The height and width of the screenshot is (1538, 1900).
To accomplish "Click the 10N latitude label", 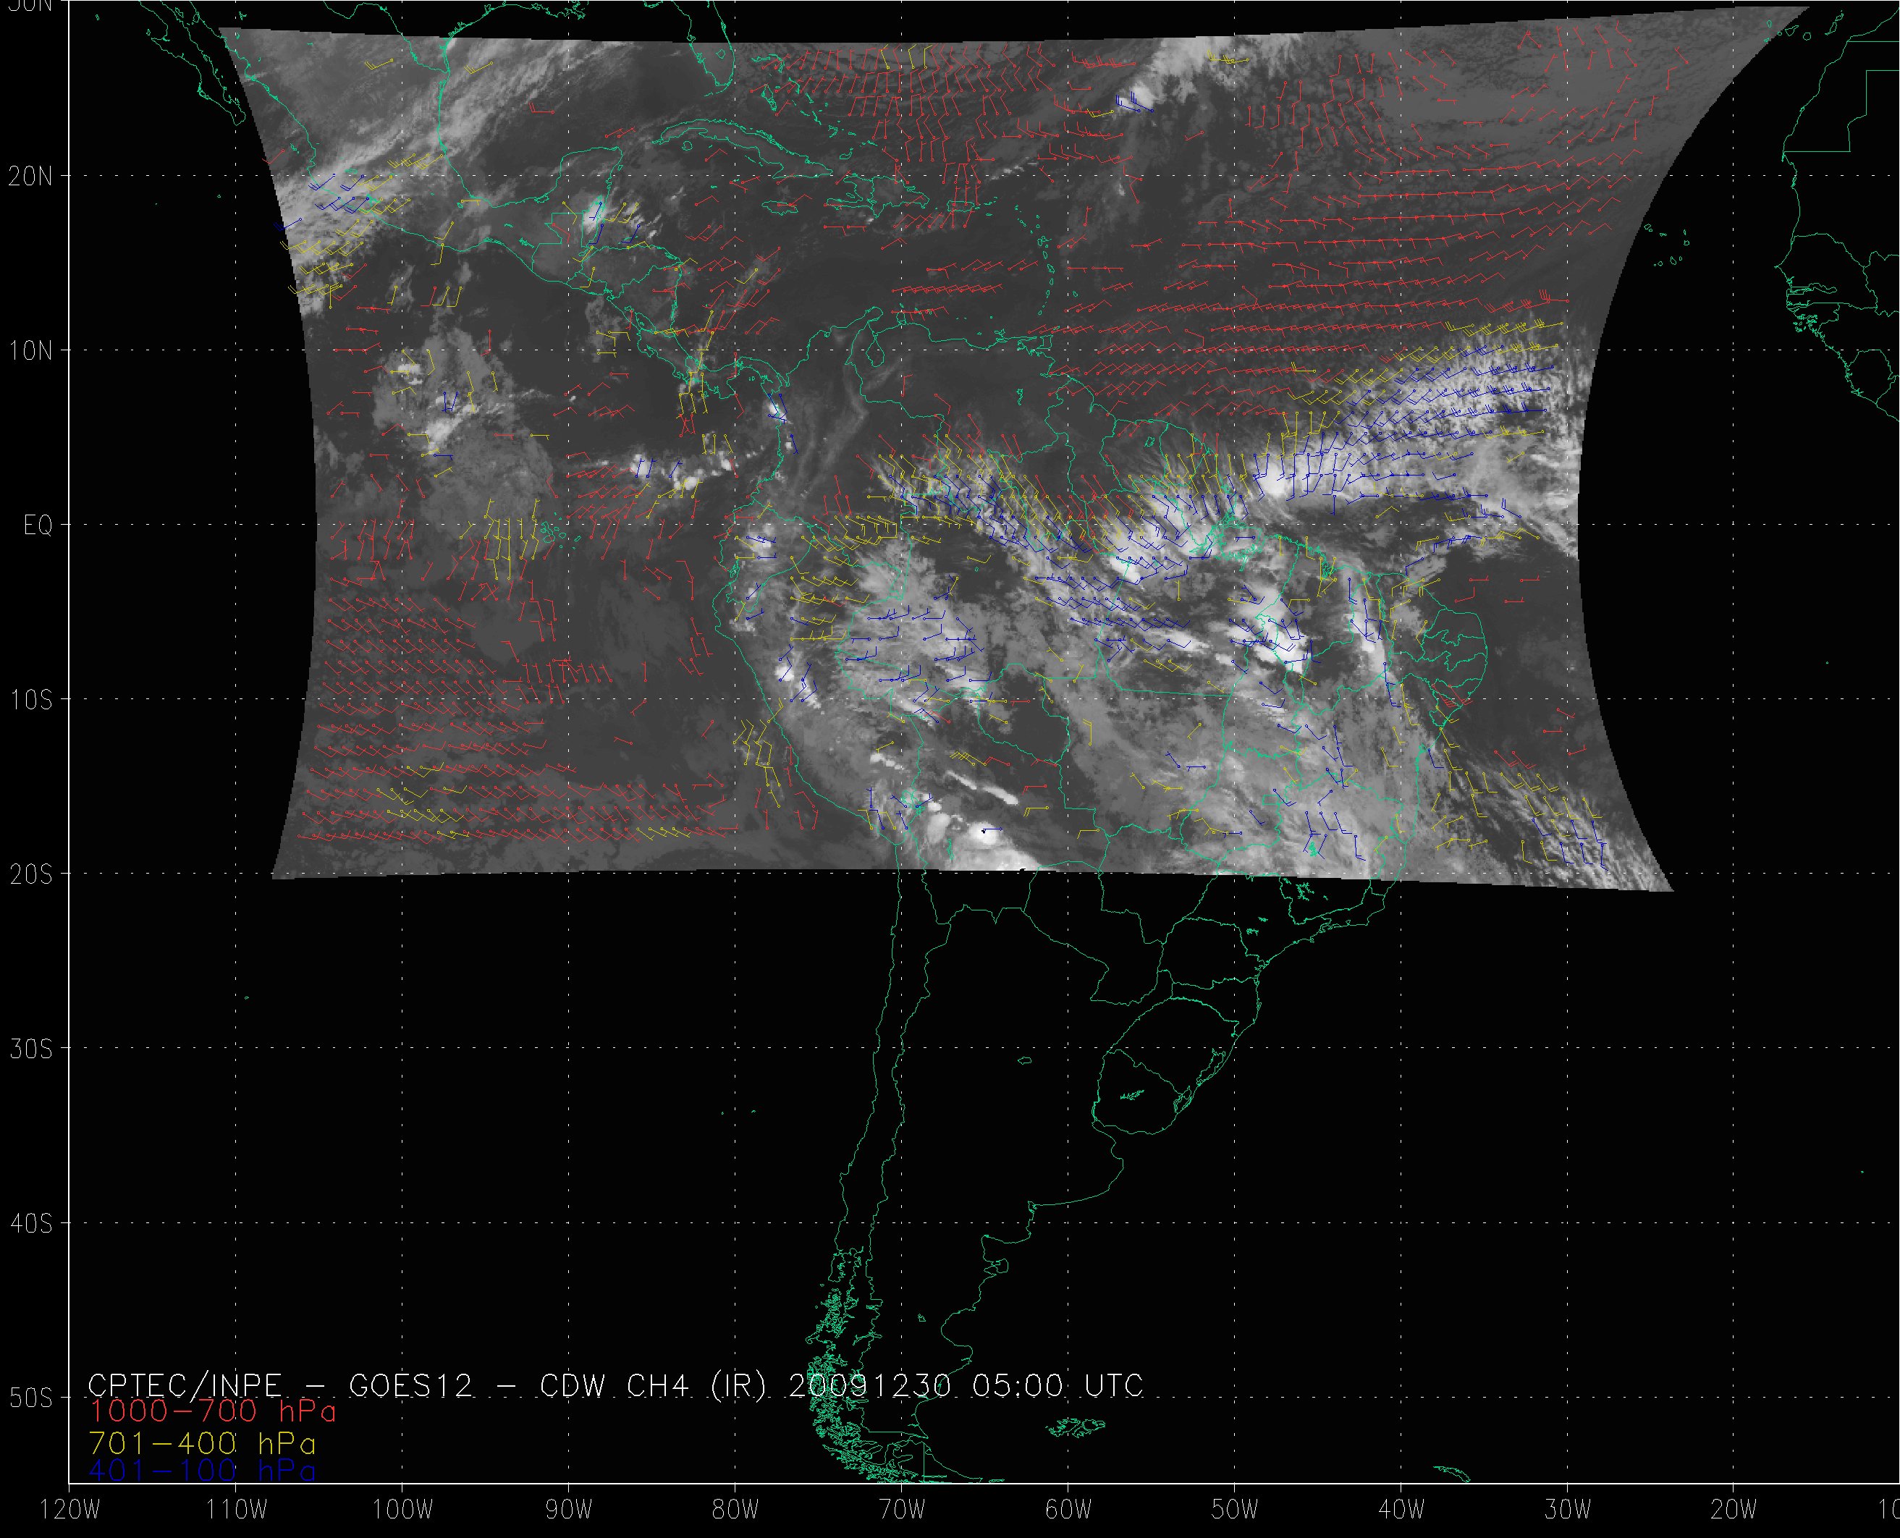I will (x=31, y=351).
